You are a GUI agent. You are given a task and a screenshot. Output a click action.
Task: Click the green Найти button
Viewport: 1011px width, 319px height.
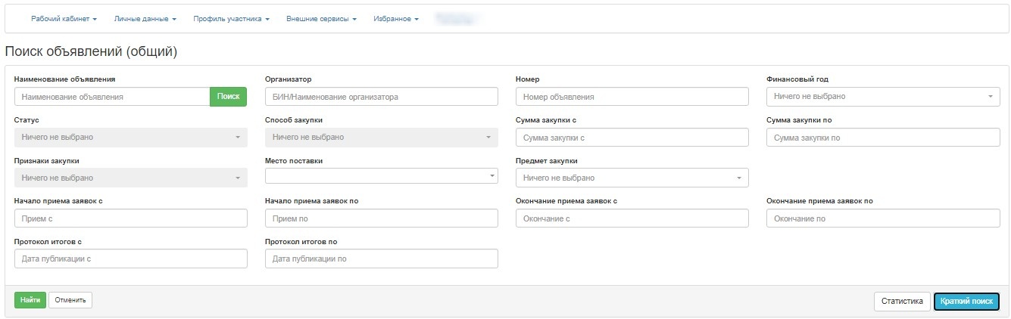click(x=30, y=300)
